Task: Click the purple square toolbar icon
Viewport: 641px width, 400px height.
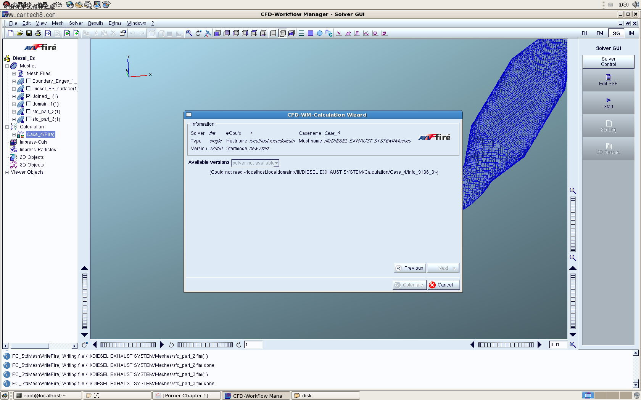Action: [311, 33]
